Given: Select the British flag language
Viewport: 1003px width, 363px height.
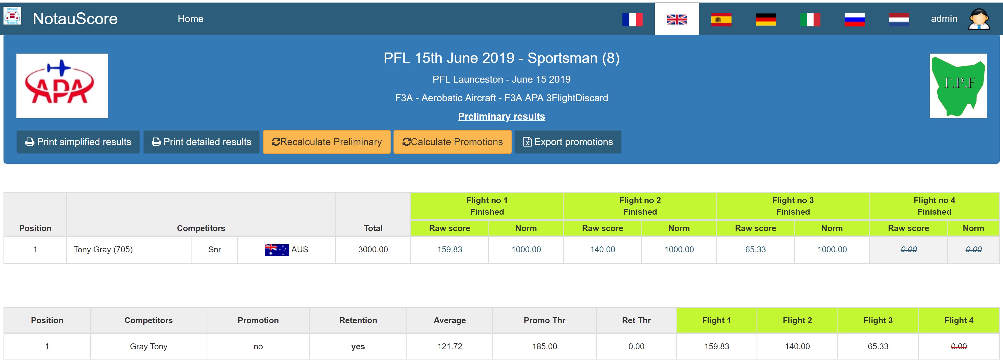Looking at the screenshot, I should click(x=677, y=19).
